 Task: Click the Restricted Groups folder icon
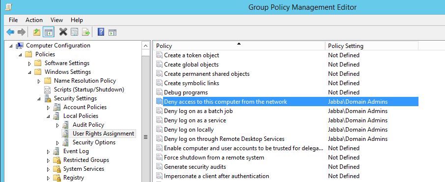(x=57, y=160)
